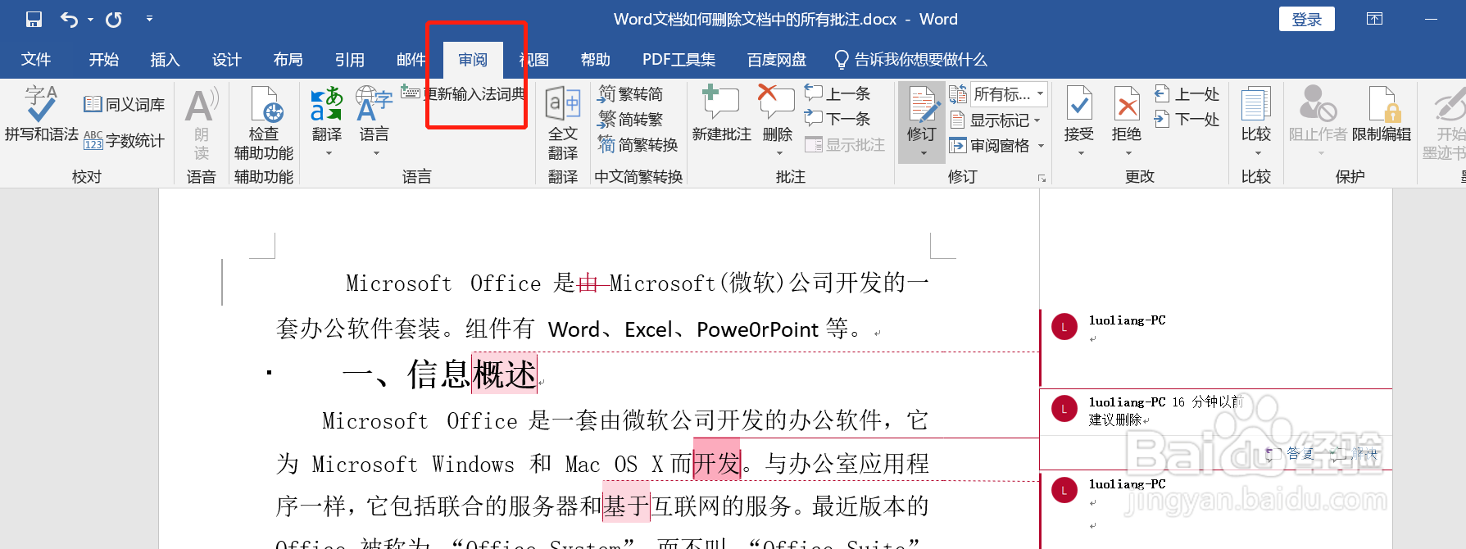Go to 上一处 previous change
Viewport: 1466px width, 549px height.
coord(1187,94)
